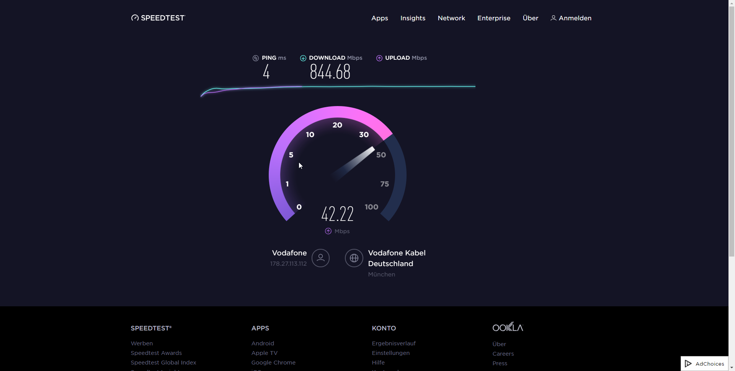Click the München server location text
Image resolution: width=735 pixels, height=371 pixels.
click(381, 275)
